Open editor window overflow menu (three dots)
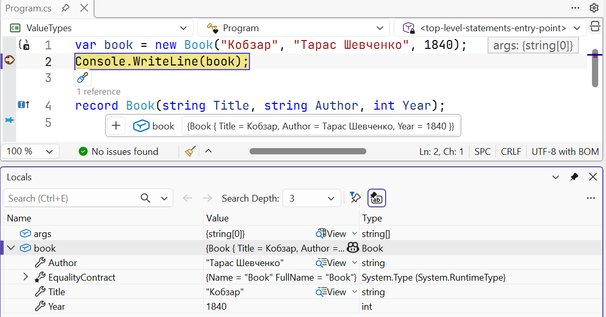The width and height of the screenshot is (606, 317). tap(575, 8)
